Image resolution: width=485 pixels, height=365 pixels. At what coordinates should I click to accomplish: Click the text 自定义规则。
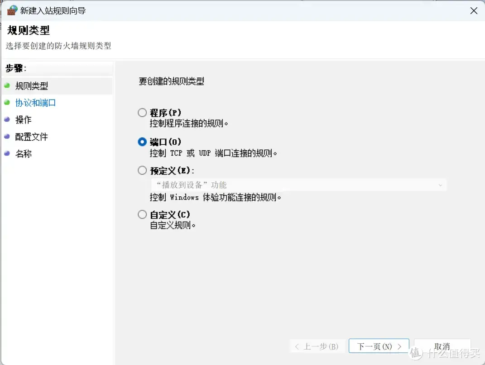[173, 225]
